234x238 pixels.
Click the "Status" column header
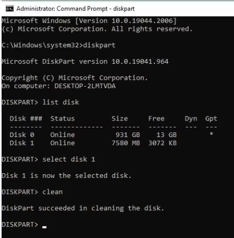click(x=63, y=118)
